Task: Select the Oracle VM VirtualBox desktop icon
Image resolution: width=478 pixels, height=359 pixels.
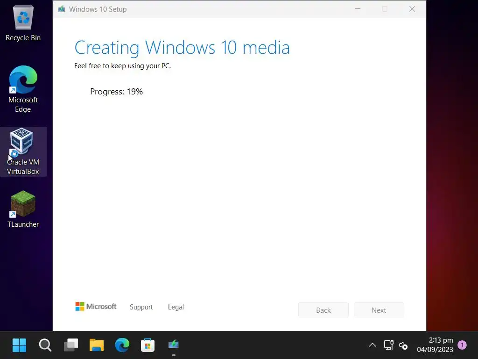Action: pyautogui.click(x=23, y=151)
